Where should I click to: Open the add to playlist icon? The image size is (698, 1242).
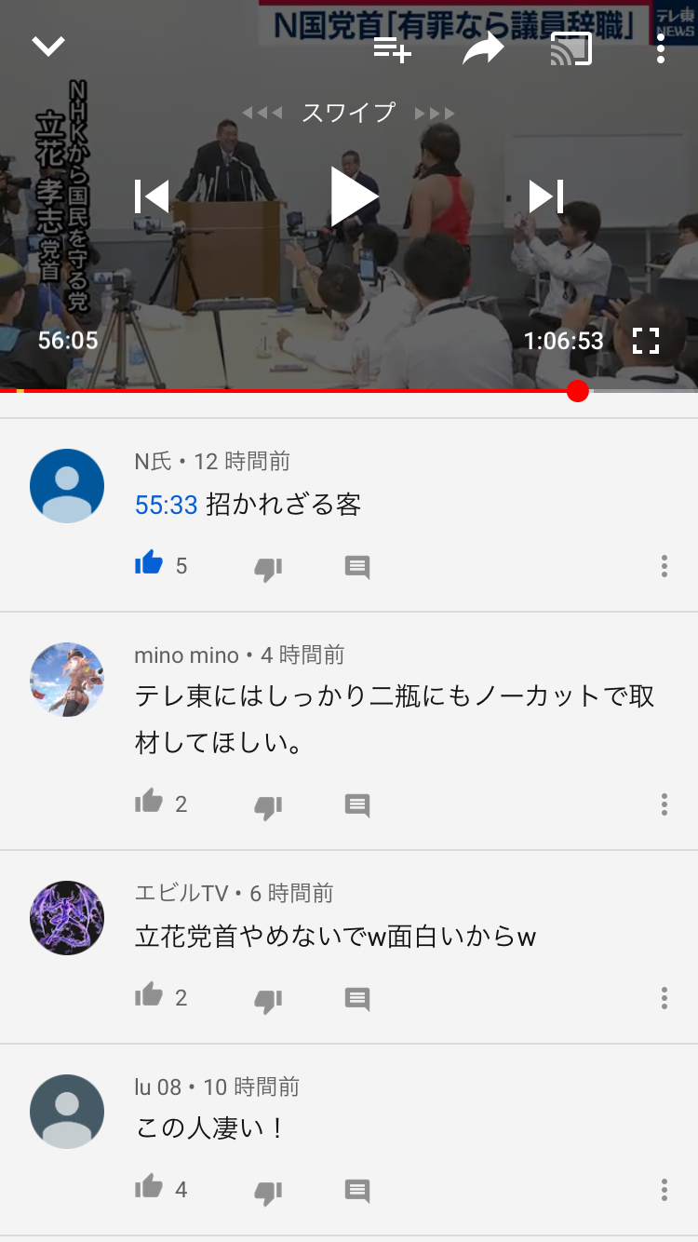click(x=392, y=49)
